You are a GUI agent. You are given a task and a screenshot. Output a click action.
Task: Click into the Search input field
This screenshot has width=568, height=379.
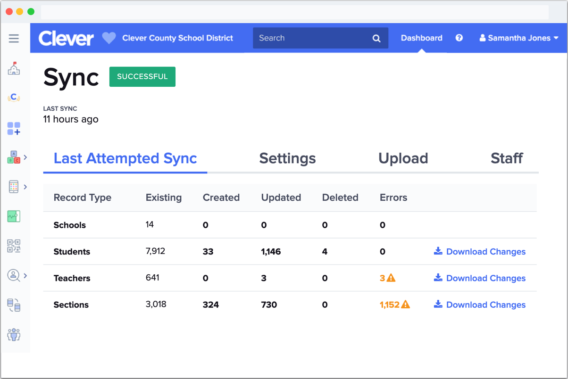[311, 38]
